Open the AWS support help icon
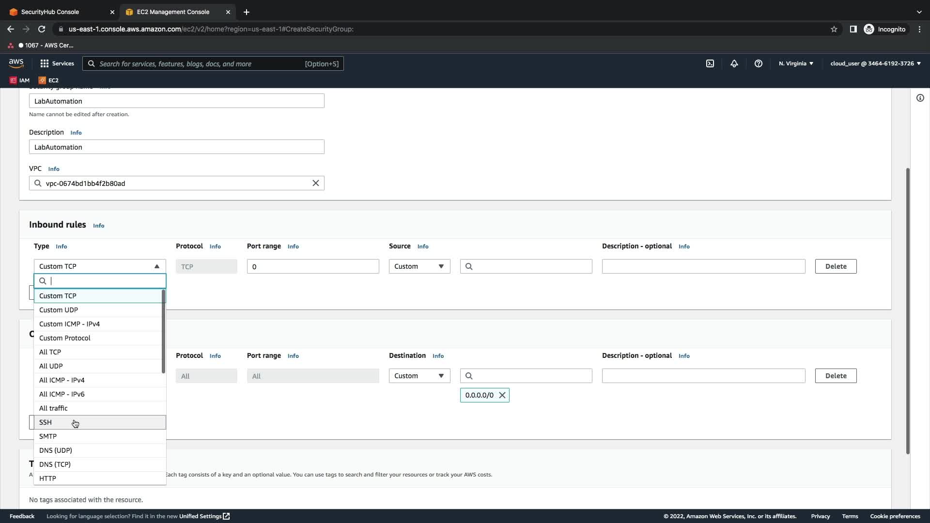 [x=758, y=63]
